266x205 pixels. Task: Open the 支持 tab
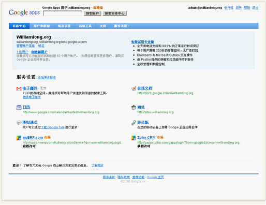(103, 26)
